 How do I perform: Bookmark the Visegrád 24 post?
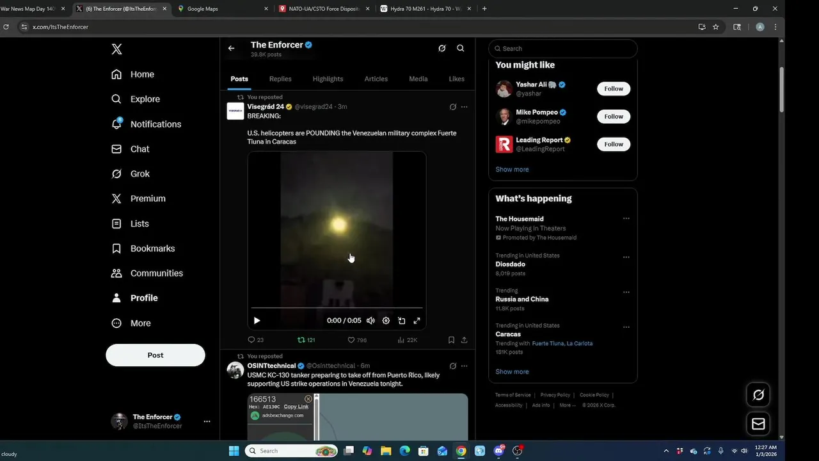tap(451, 340)
